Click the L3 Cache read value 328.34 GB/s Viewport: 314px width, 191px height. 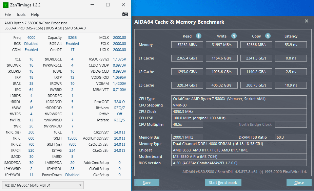[x=187, y=85]
